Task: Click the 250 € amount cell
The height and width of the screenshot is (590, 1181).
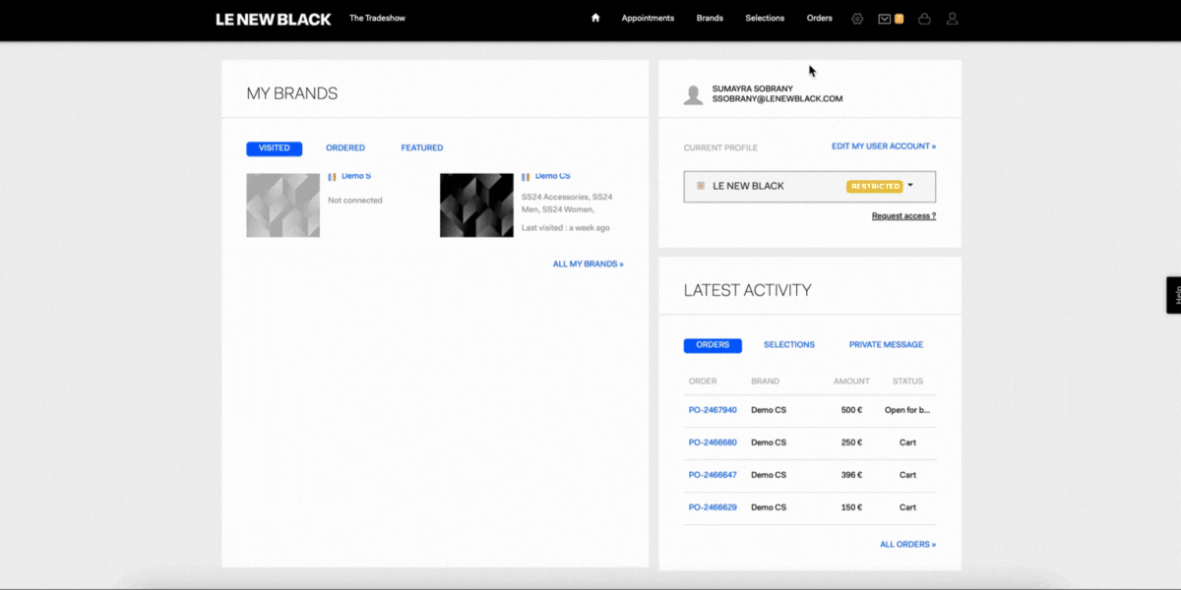Action: [851, 442]
